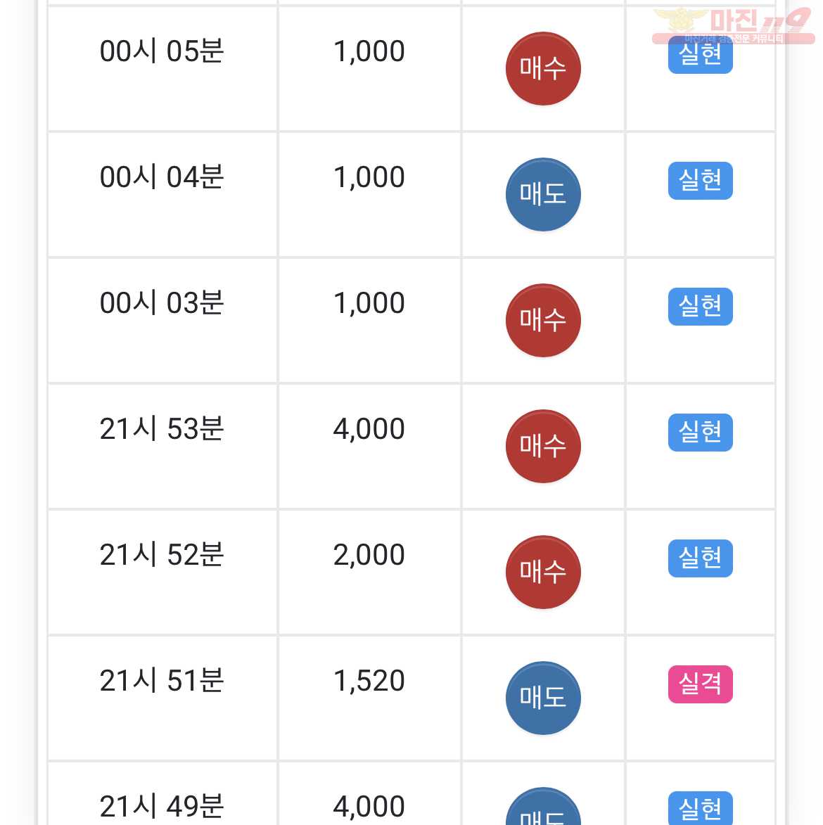Click the 실현 badge for 21시 52분
Image resolution: width=823 pixels, height=825 pixels.
click(701, 558)
